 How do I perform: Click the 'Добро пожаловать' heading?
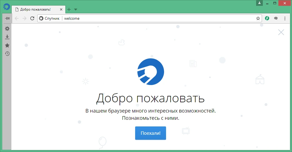tap(150, 98)
